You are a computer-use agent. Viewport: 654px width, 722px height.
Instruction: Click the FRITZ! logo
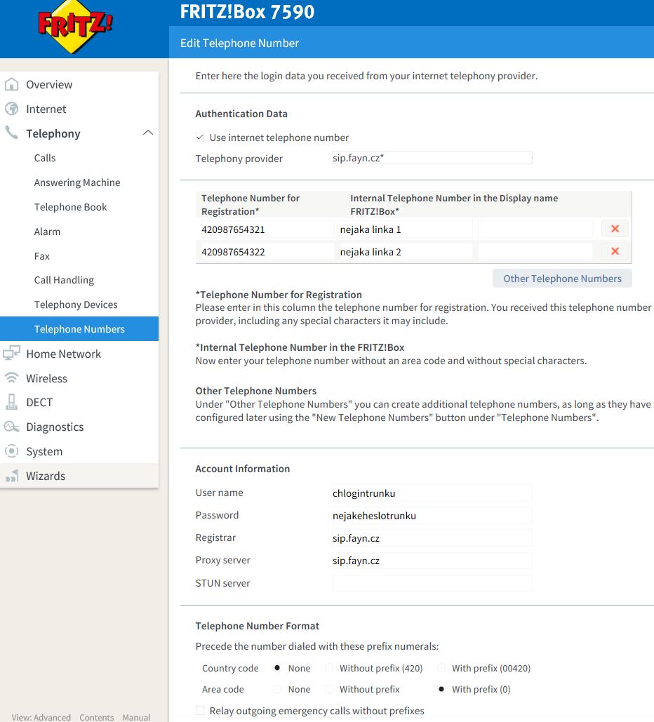(76, 26)
